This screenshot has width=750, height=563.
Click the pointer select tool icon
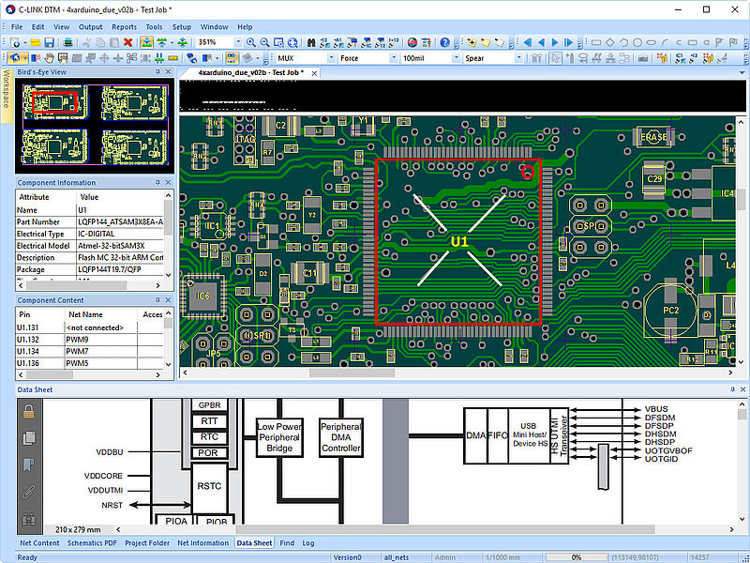point(555,58)
